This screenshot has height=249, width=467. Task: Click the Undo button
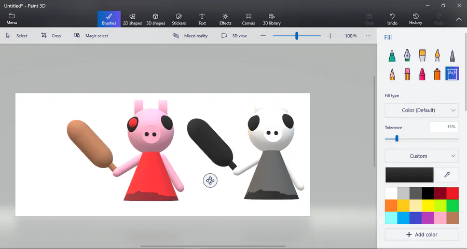(x=392, y=19)
